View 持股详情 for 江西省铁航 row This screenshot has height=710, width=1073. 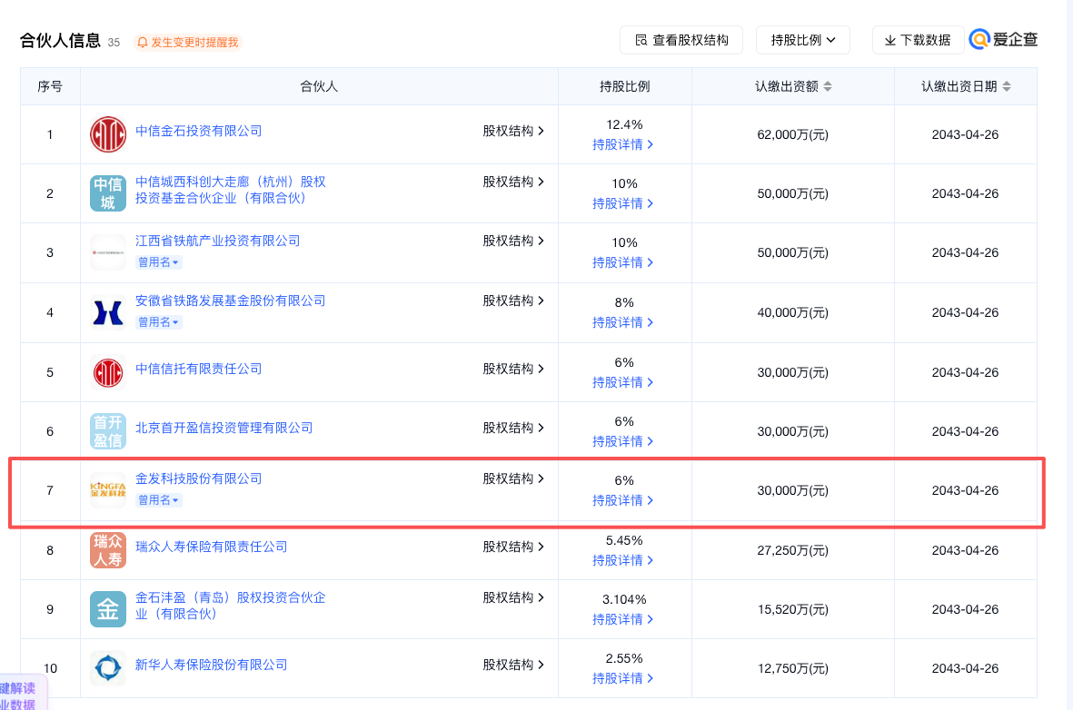(622, 262)
